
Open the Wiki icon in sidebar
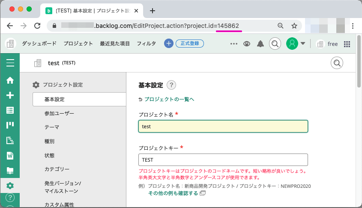click(10, 155)
